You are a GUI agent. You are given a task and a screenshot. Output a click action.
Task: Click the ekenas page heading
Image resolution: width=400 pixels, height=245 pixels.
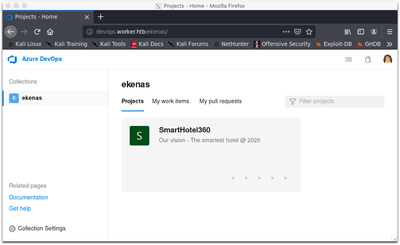[x=136, y=84]
